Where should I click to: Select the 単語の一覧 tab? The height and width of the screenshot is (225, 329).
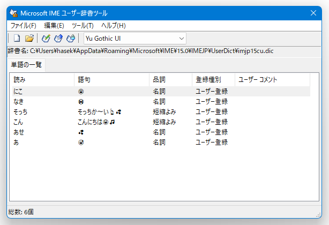(26, 65)
